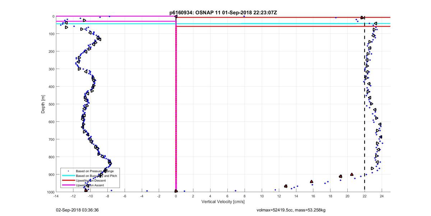Image resolution: width=431 pixels, height=216 pixels.
Task: Click x-axis tick label '4'
Action: click(x=210, y=196)
